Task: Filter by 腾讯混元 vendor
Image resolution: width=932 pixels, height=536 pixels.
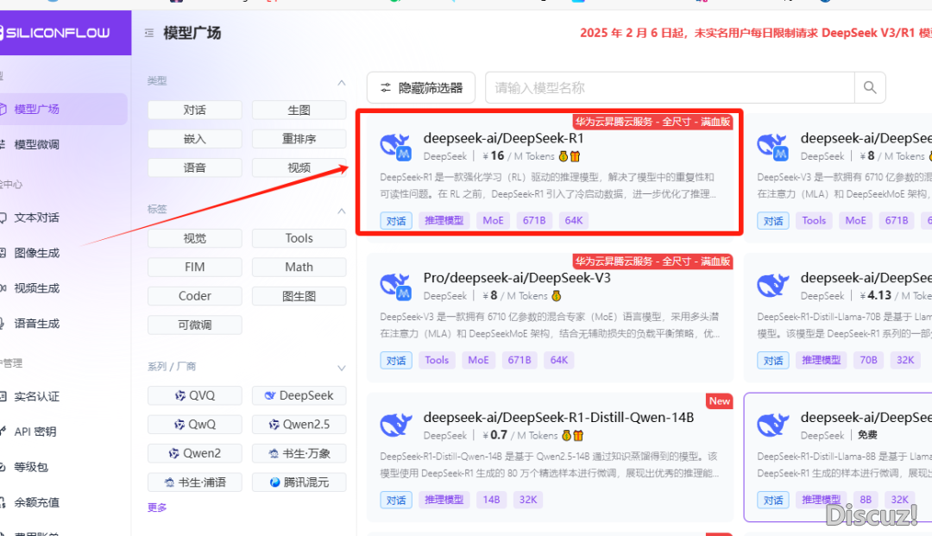Action: click(x=299, y=482)
